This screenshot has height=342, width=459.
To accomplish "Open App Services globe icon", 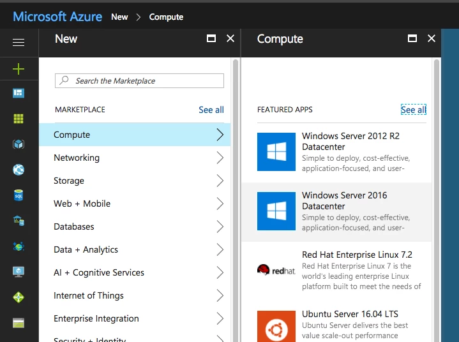I will click(x=19, y=170).
